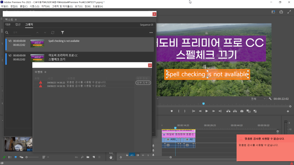
Task: Click the search field in Text panel
Action: pyautogui.click(x=22, y=33)
